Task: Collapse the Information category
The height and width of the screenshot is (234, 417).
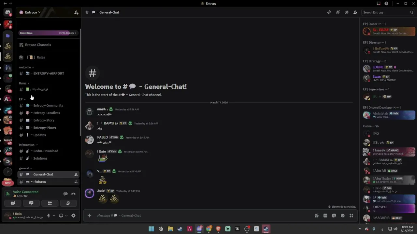Action: pyautogui.click(x=28, y=145)
